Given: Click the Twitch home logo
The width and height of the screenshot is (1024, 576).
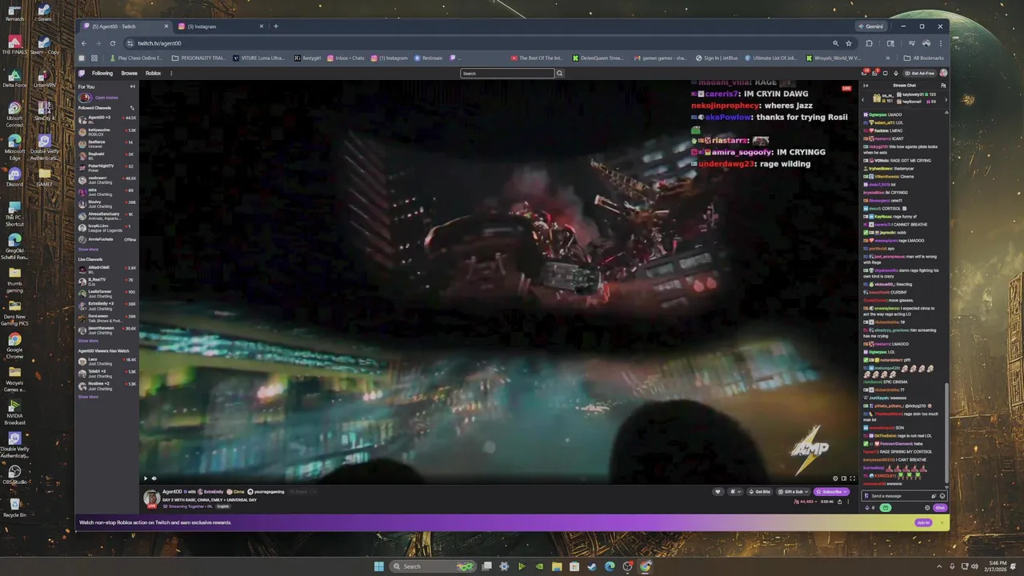Looking at the screenshot, I should [x=82, y=73].
